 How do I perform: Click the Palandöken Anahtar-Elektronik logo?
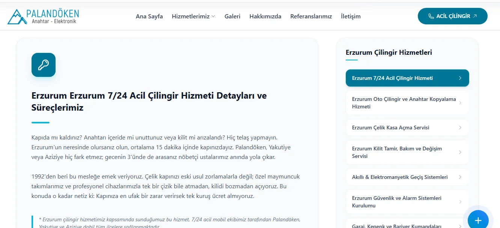click(x=43, y=16)
